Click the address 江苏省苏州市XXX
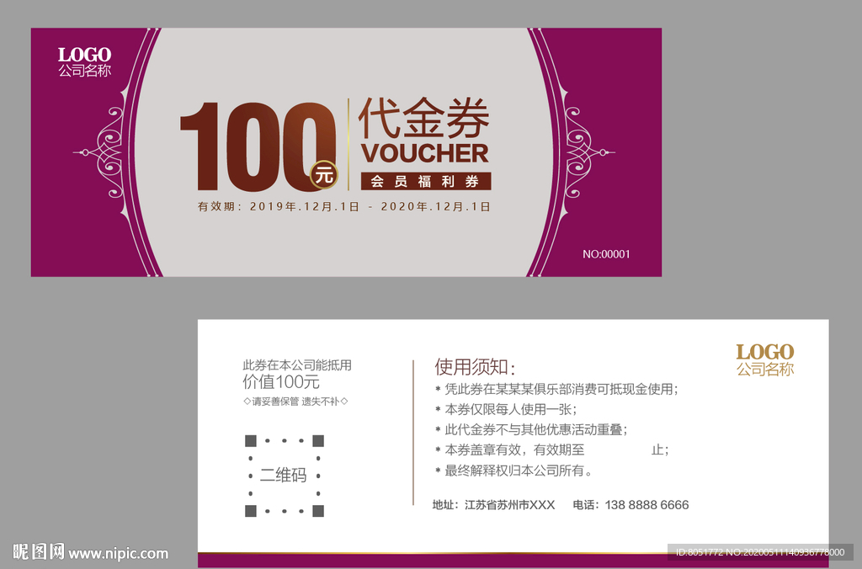This screenshot has height=569, width=862. pos(509,505)
